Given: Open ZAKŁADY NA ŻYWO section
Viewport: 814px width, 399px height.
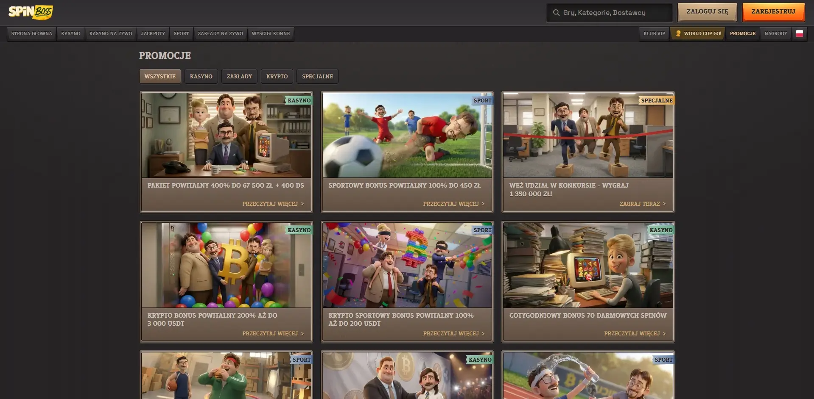Looking at the screenshot, I should click(221, 33).
